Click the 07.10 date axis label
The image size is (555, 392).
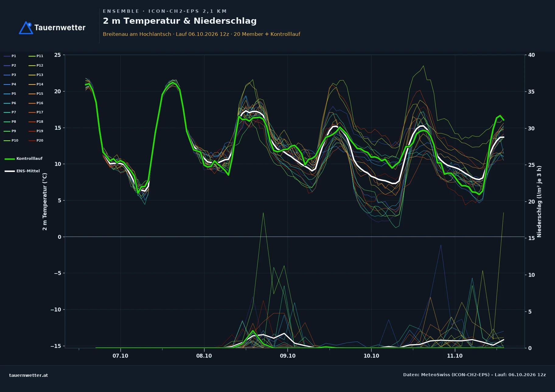coord(120,356)
